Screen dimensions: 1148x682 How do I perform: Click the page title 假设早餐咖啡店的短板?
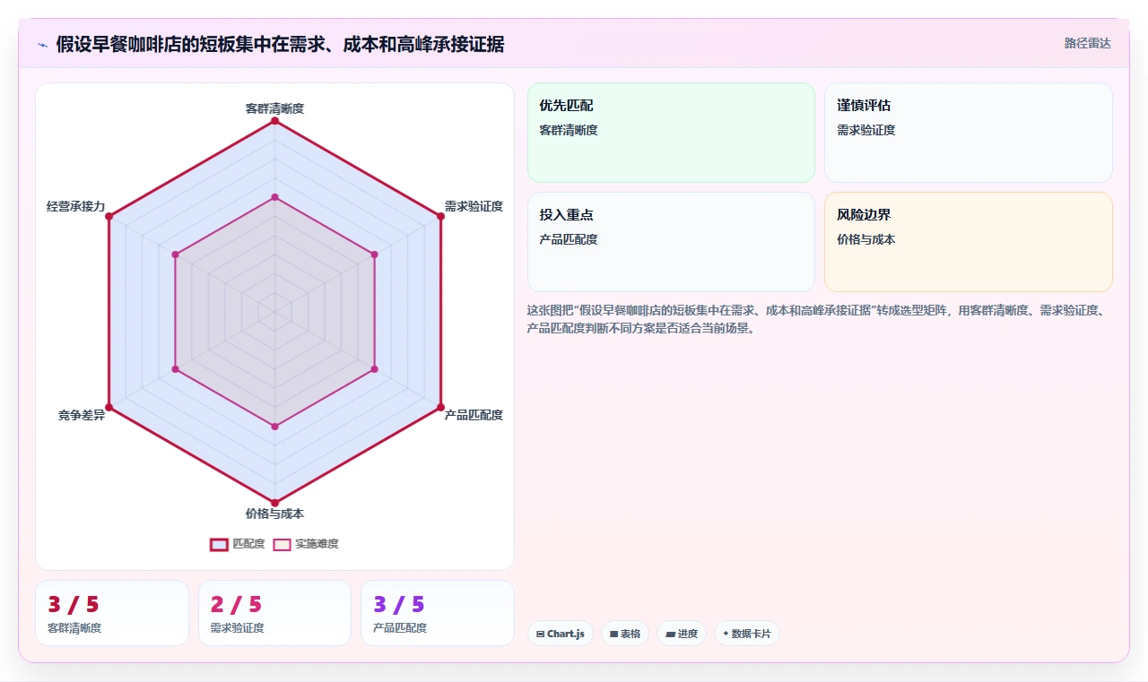280,44
